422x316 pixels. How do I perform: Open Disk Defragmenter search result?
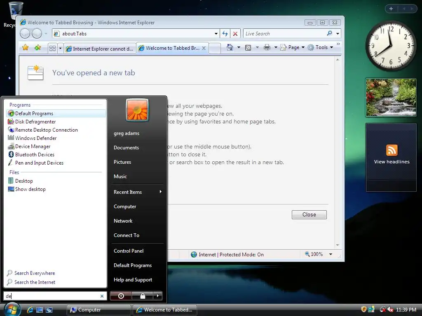56,122
